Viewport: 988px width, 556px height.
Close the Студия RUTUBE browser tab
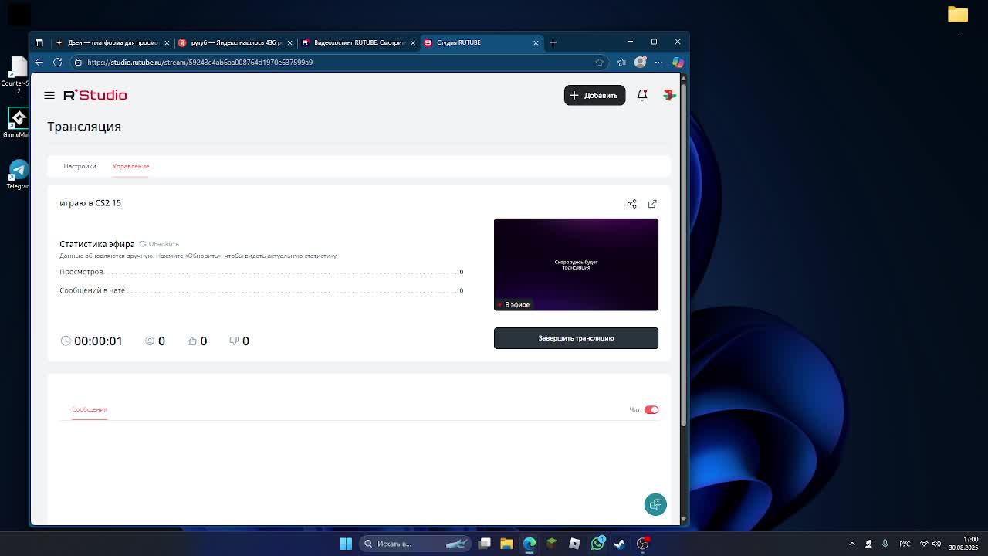click(536, 42)
